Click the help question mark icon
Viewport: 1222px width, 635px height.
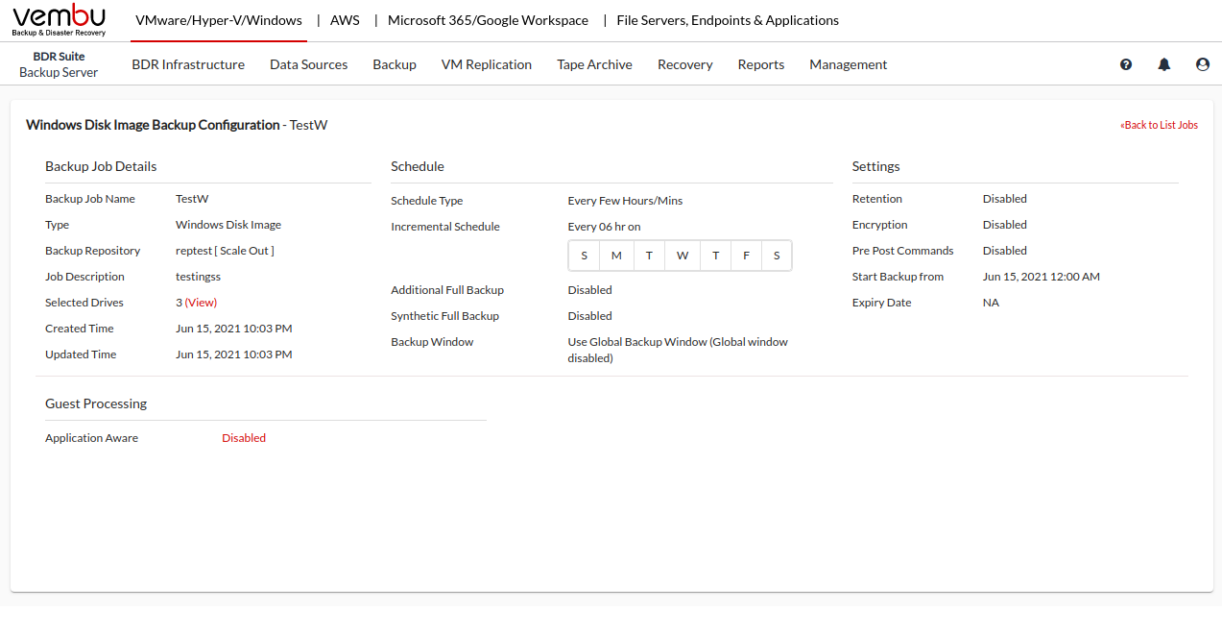click(1126, 64)
